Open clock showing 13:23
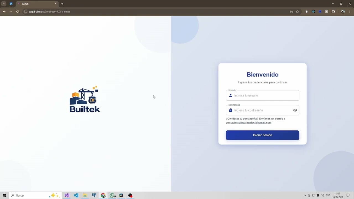 pos(338,195)
